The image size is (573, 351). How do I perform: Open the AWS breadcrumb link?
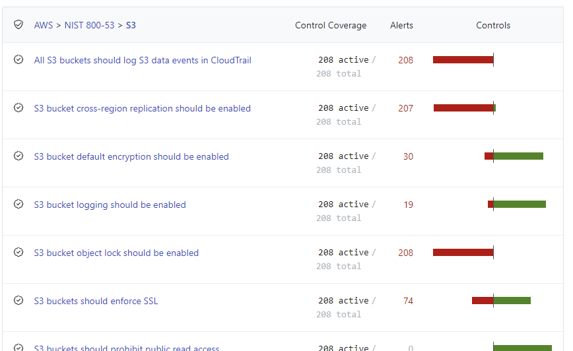pos(44,25)
